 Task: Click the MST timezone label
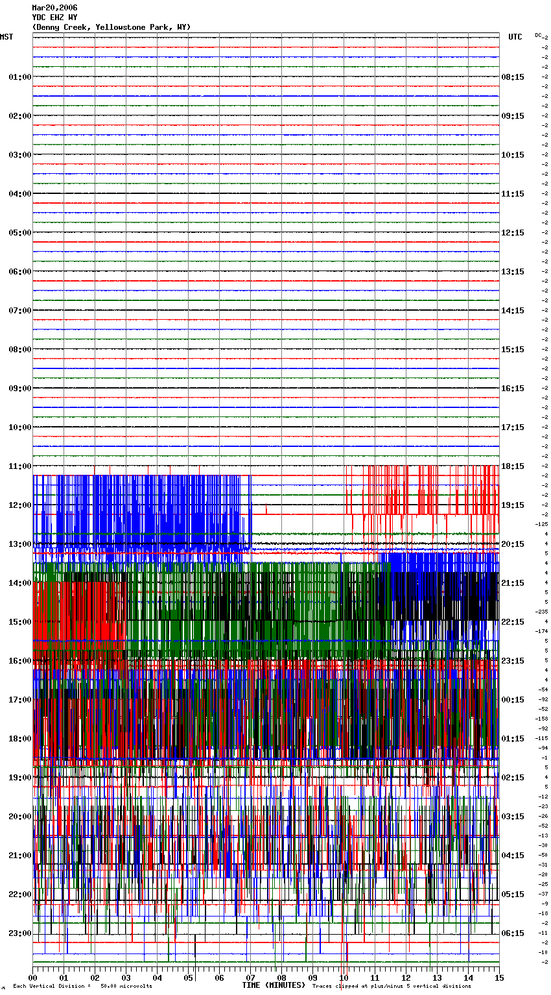(x=6, y=37)
